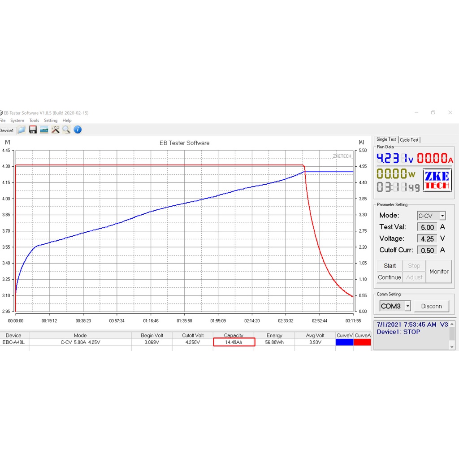Click the restore window button
This screenshot has width=459, height=459.
coord(433,113)
